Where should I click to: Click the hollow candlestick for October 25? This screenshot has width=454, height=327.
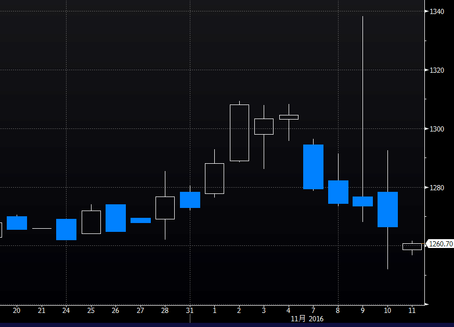click(91, 222)
